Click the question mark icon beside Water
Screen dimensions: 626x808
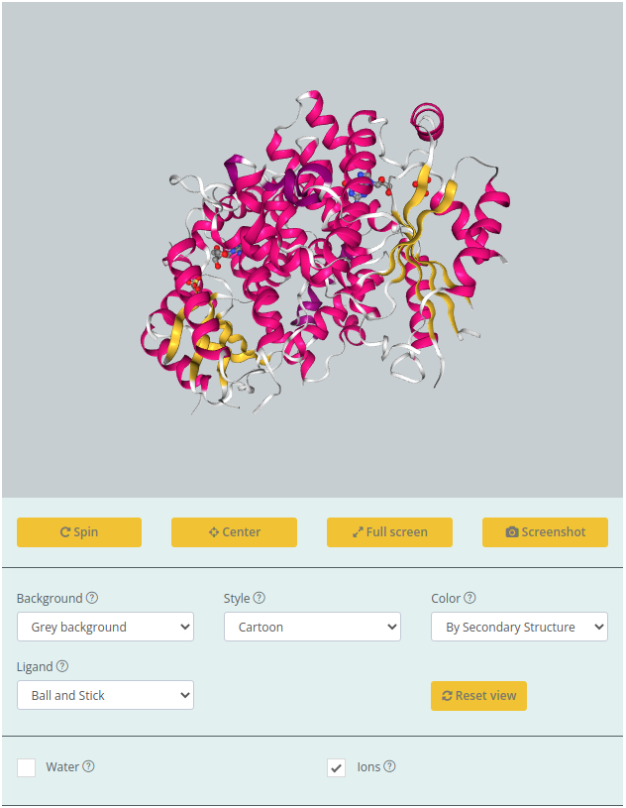tap(88, 766)
